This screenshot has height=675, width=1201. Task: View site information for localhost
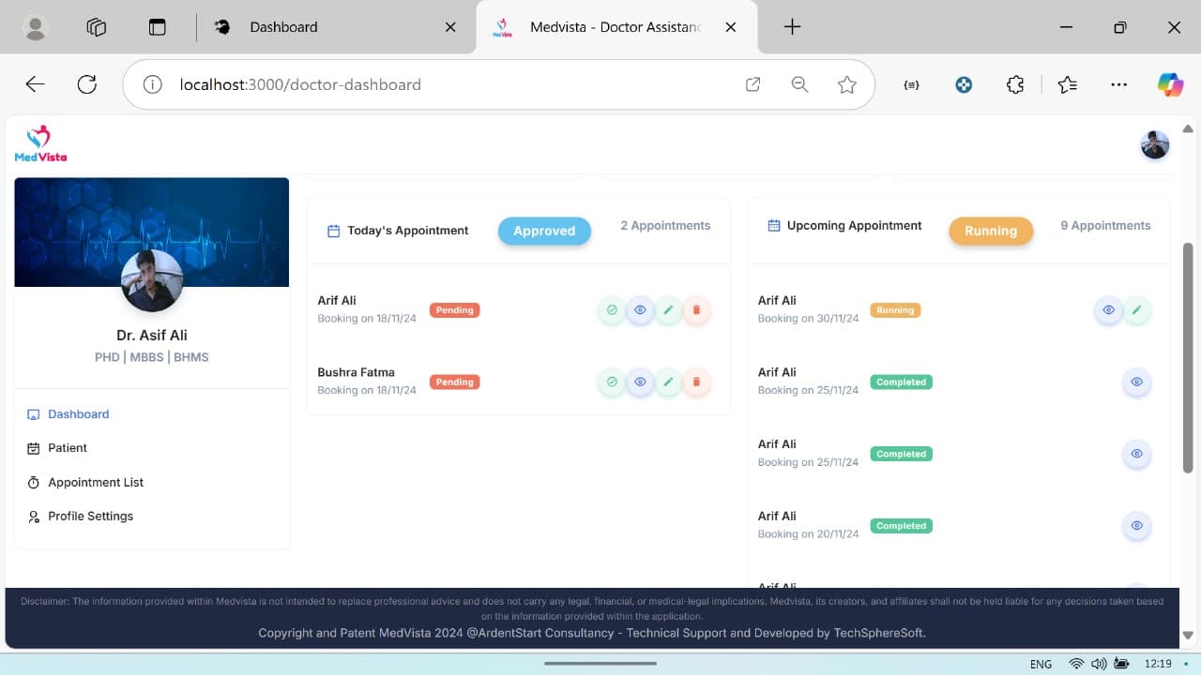[x=152, y=84]
